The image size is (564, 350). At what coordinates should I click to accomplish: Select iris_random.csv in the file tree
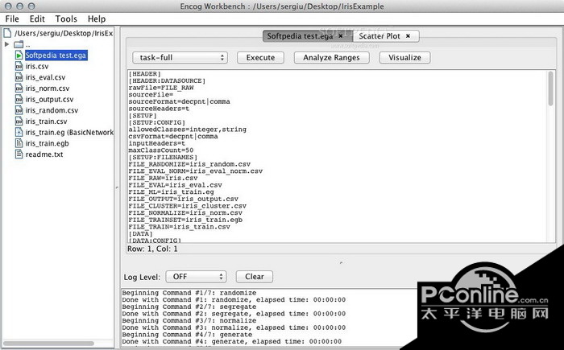tap(52, 110)
